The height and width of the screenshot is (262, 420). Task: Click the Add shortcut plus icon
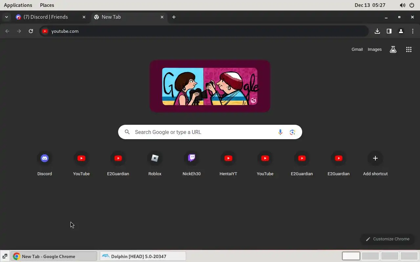click(375, 158)
